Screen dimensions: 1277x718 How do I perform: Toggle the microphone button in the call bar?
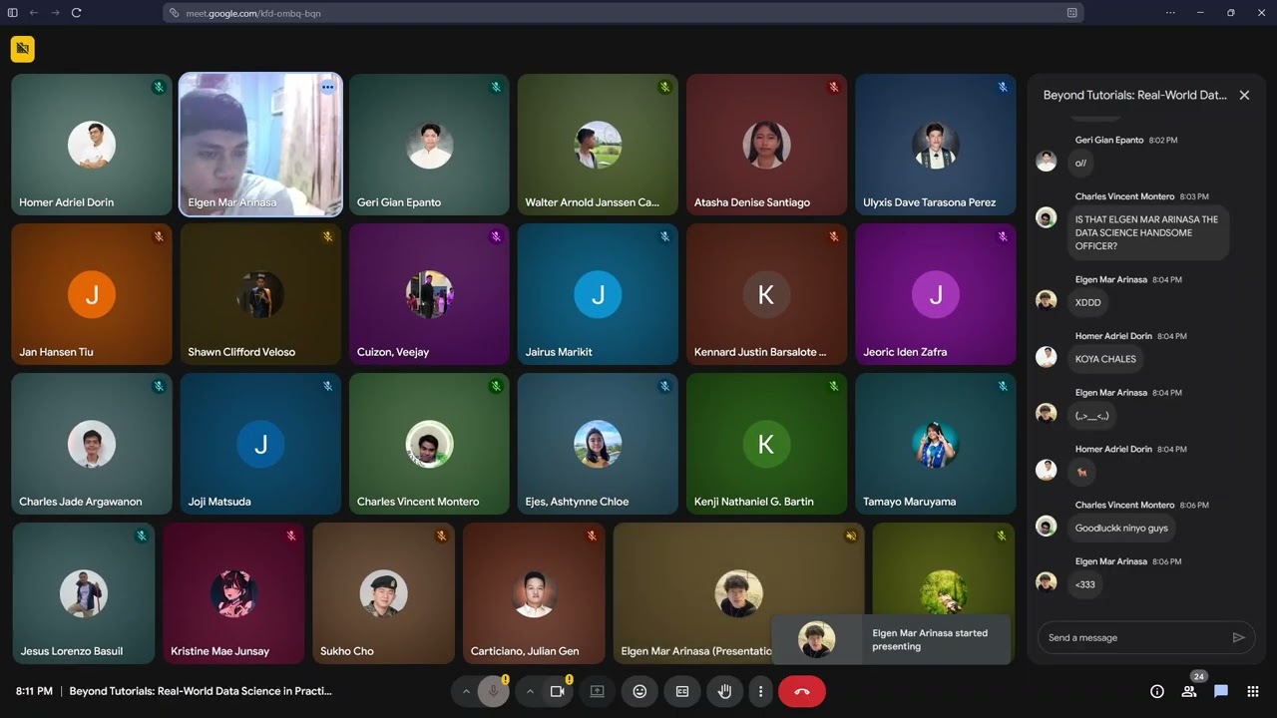tap(493, 691)
